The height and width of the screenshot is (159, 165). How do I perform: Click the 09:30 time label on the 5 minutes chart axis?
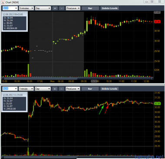[84, 81]
